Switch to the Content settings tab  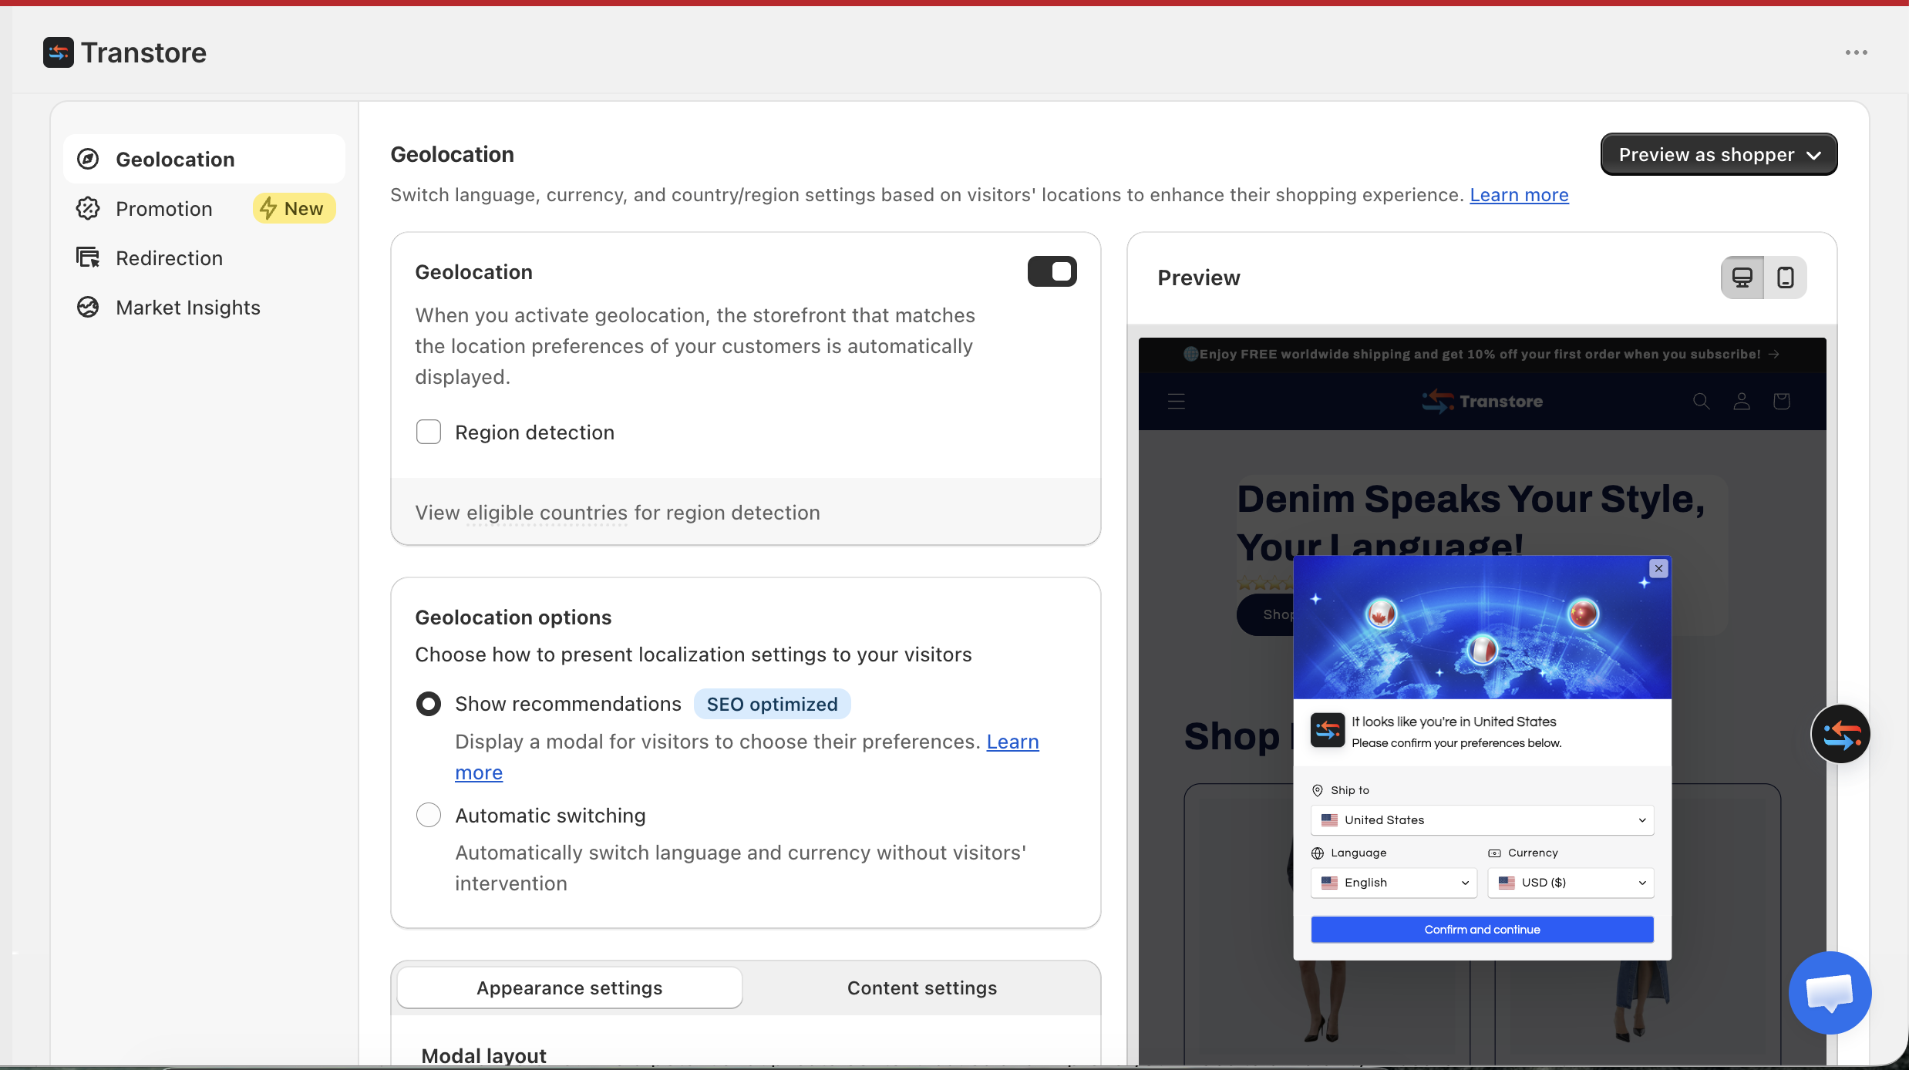point(922,988)
